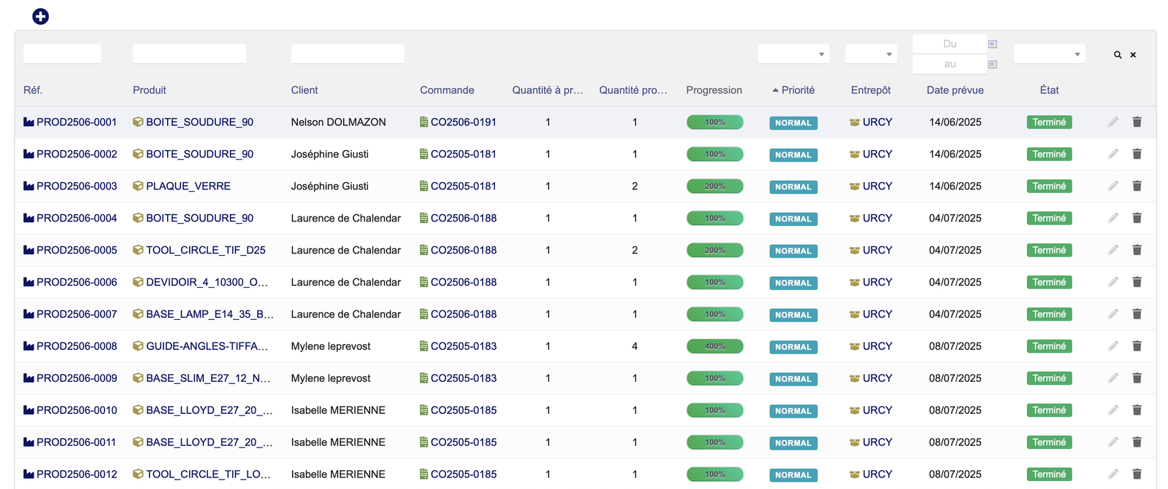
Task: Edit PROD2506-0001 with the pencil icon
Action: point(1113,122)
